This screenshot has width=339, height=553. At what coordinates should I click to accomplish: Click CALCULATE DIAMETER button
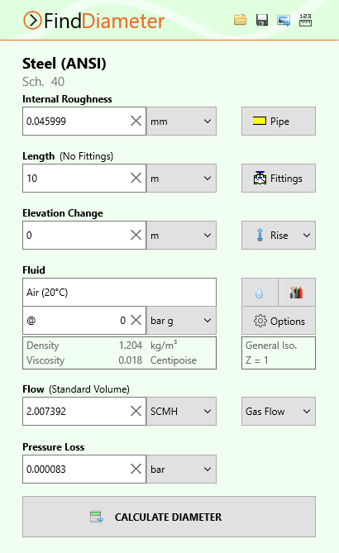169,517
